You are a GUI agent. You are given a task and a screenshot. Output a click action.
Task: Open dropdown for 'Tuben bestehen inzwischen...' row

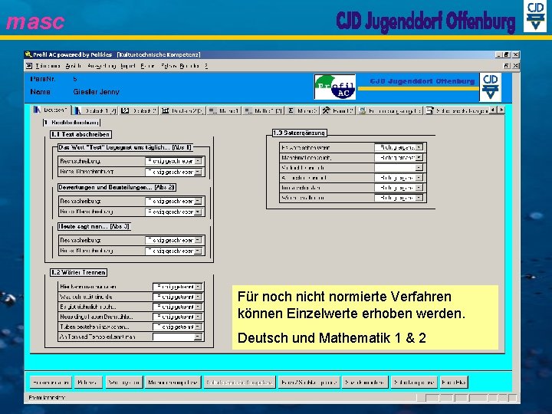click(x=199, y=327)
